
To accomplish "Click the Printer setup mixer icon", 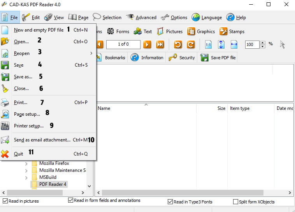I will pos(5,126).
